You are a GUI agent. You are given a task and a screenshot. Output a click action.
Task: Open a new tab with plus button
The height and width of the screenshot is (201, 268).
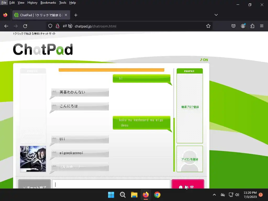pyautogui.click(x=76, y=15)
